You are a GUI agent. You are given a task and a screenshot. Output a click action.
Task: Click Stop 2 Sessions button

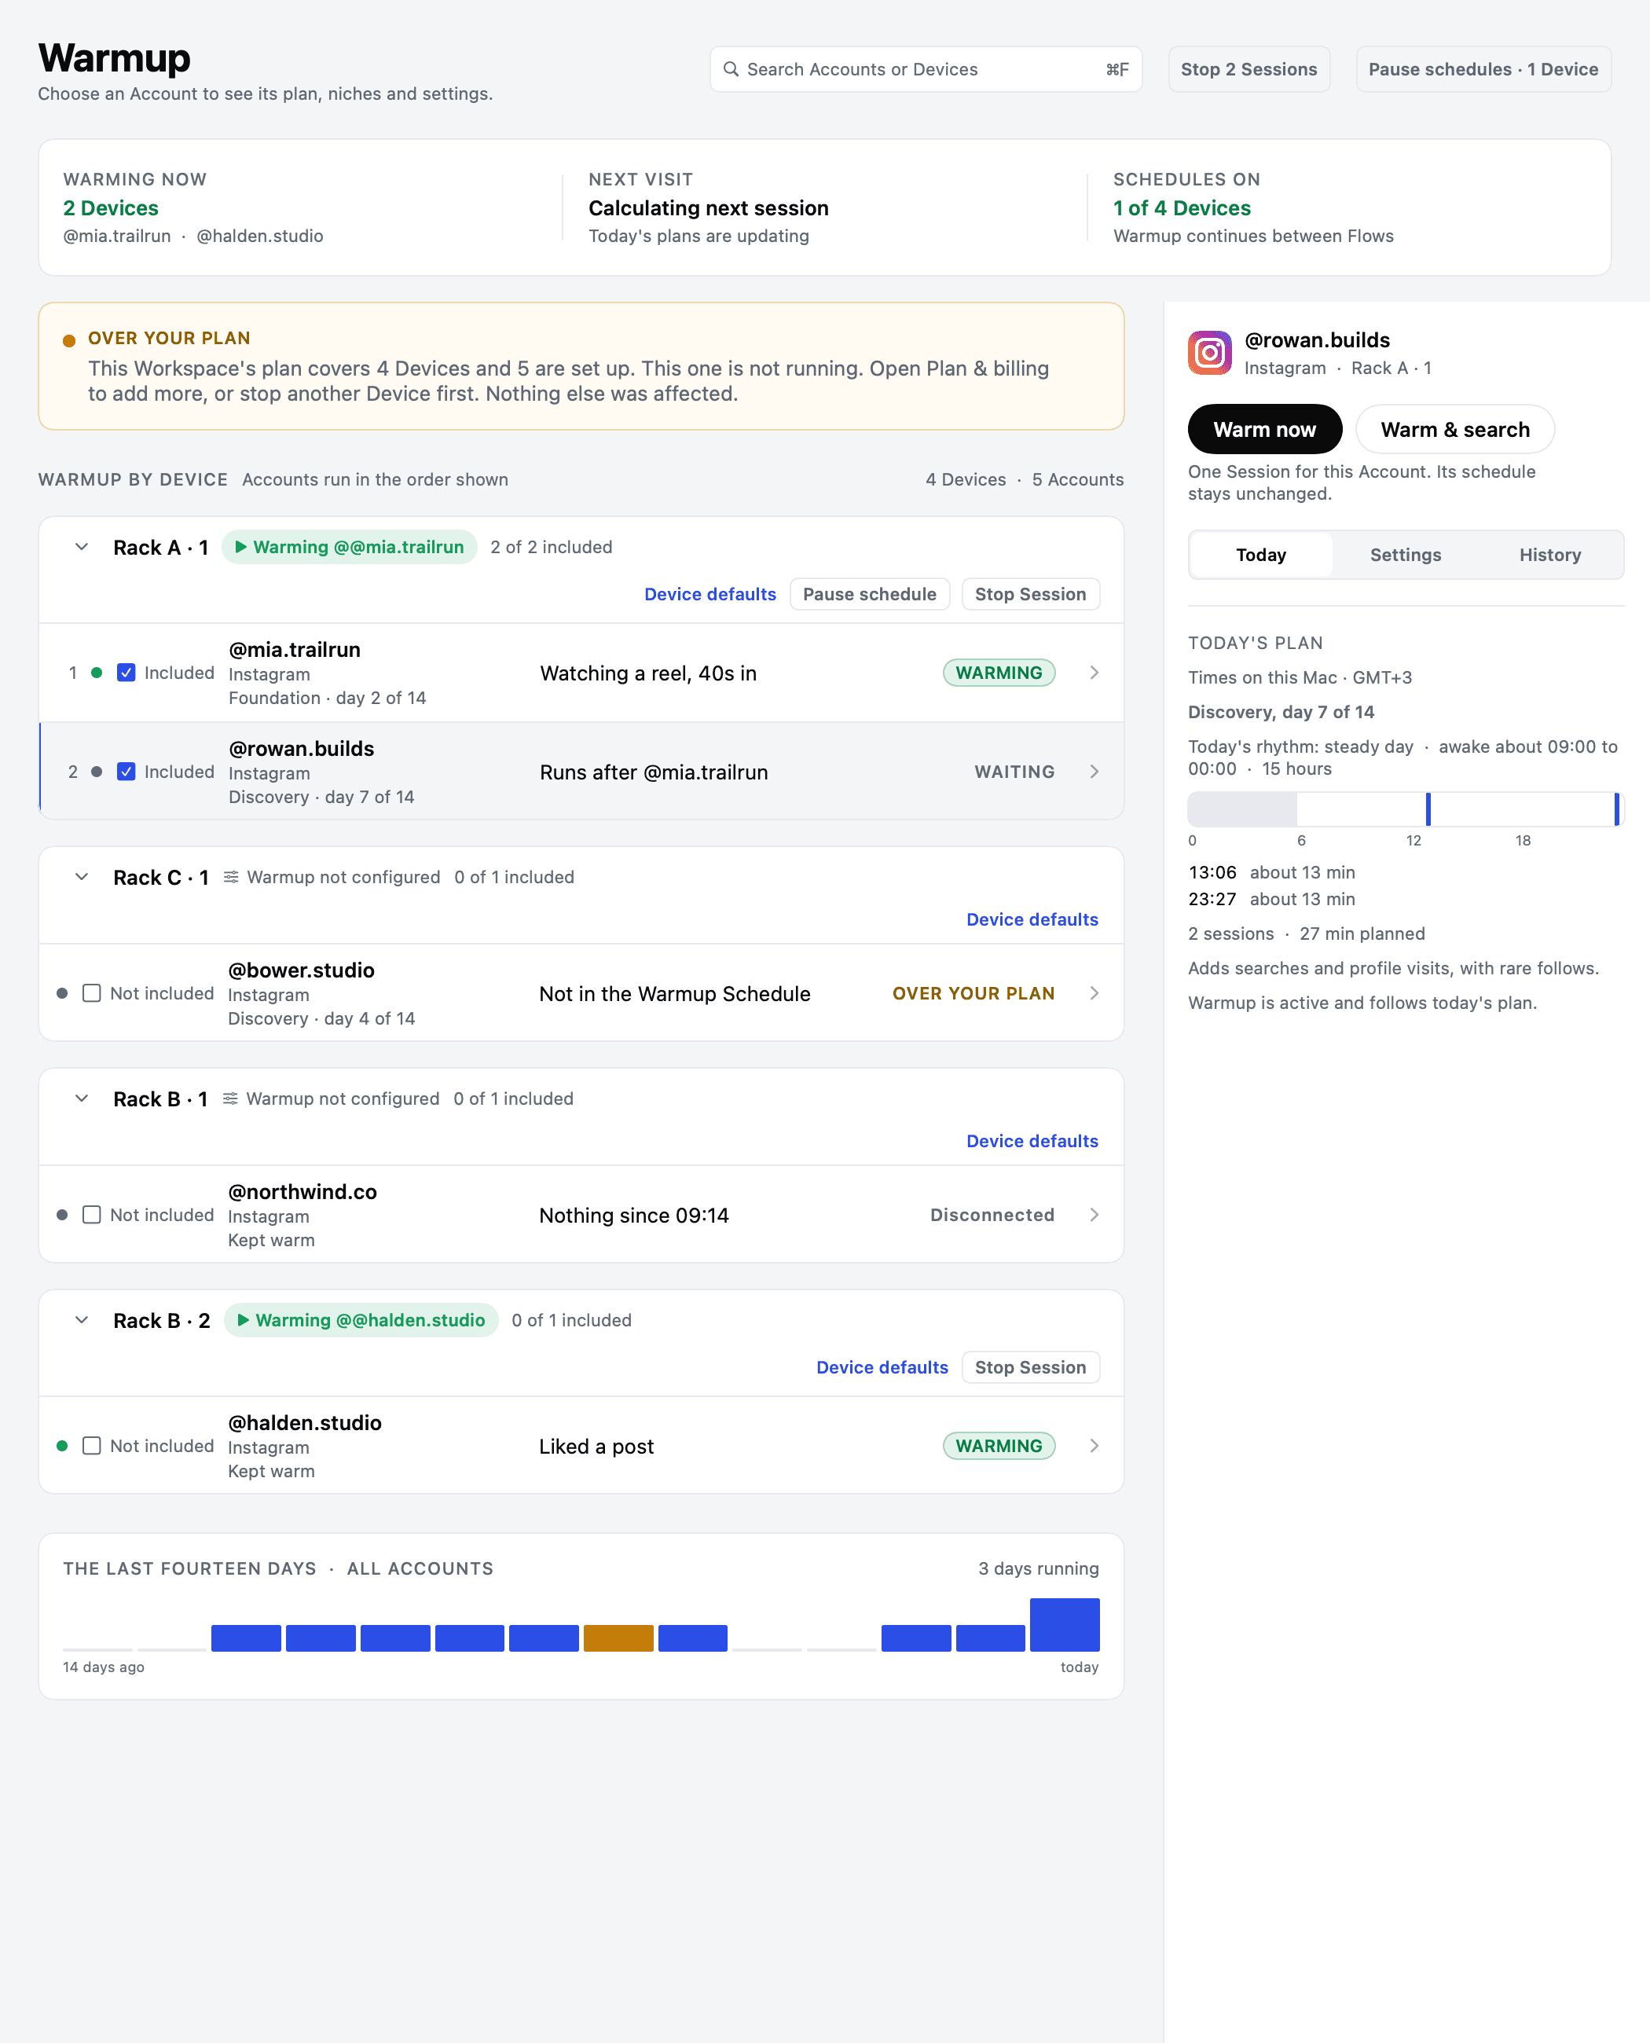(x=1248, y=69)
